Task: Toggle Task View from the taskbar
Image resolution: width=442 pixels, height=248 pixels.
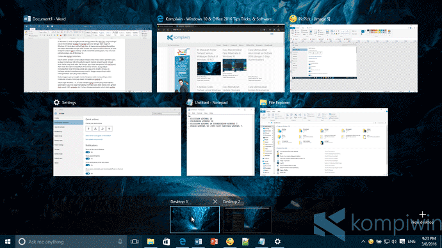Action: point(135,242)
